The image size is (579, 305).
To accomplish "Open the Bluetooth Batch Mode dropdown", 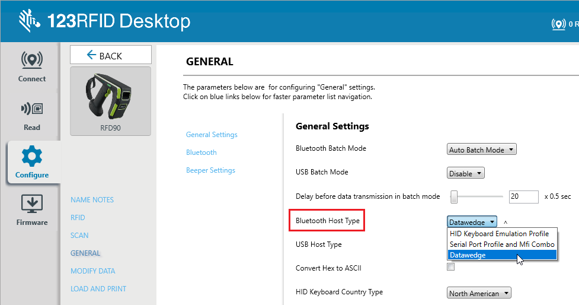I will (482, 150).
